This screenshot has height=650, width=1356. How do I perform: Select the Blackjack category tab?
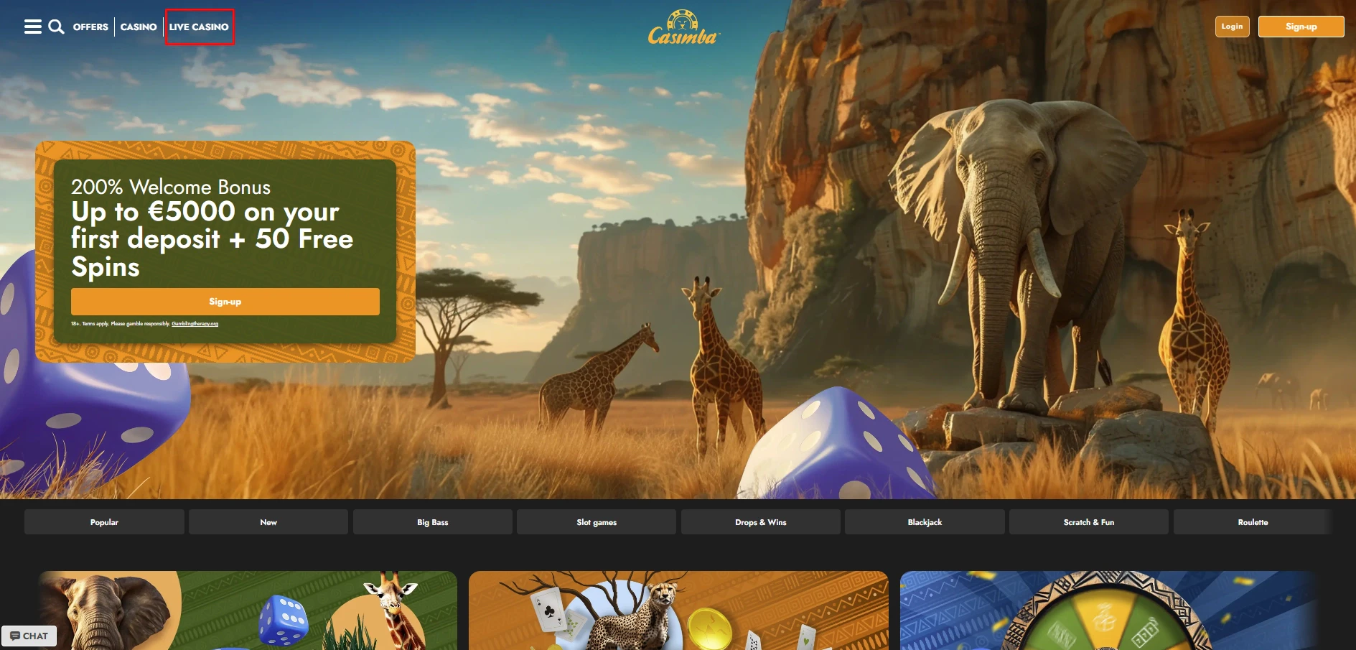[x=925, y=522]
